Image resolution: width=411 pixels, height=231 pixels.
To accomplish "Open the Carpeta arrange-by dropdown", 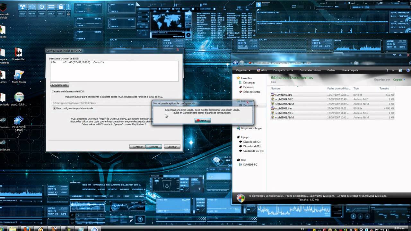I will pyautogui.click(x=399, y=80).
